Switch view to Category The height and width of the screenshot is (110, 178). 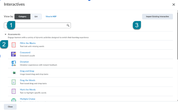(x=22, y=16)
